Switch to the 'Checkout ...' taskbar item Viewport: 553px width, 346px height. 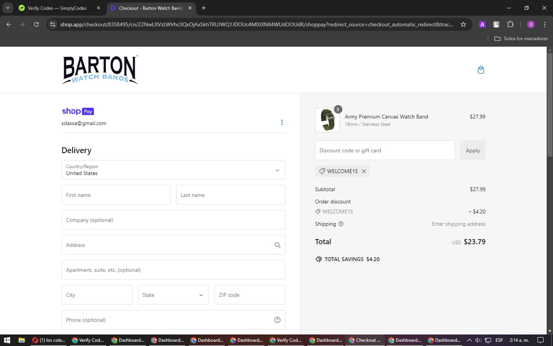(x=365, y=340)
